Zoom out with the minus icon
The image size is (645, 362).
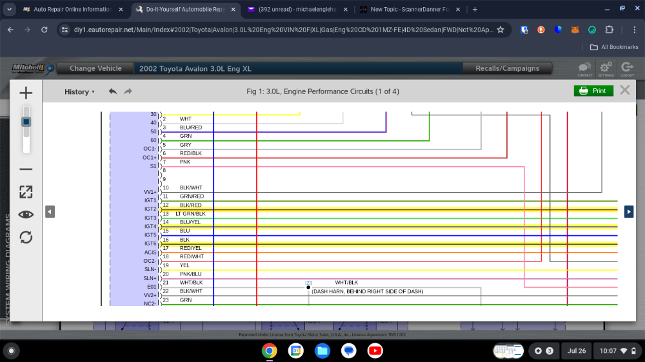[26, 169]
